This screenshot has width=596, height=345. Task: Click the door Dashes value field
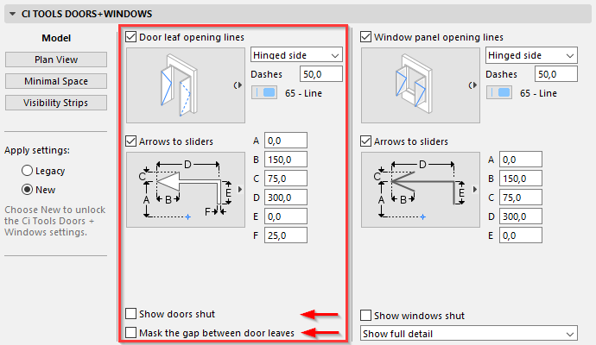[321, 74]
